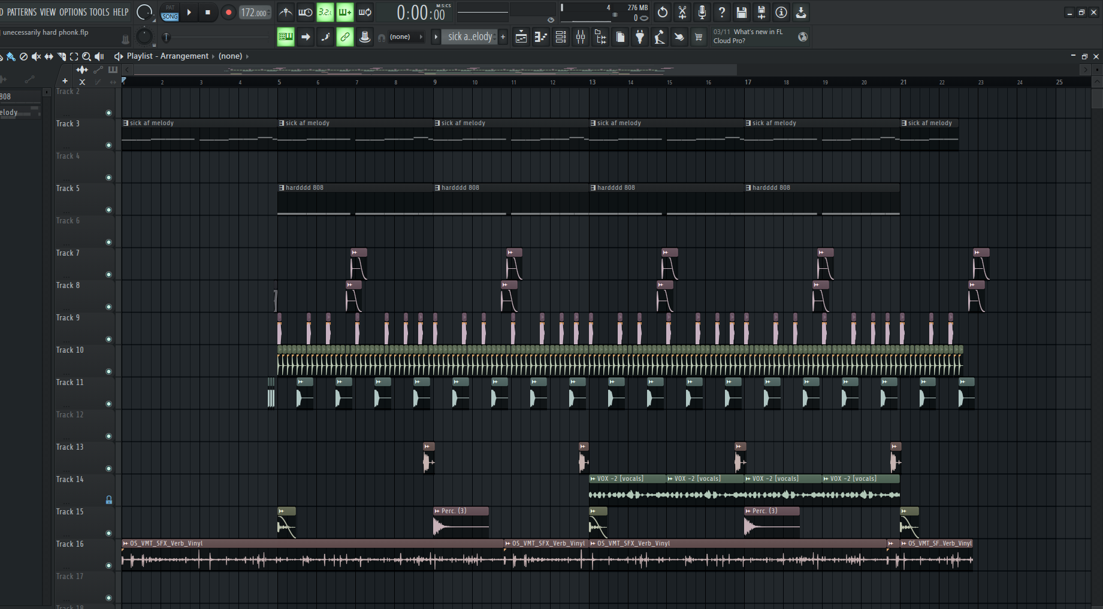Screen dimensions: 1103x609
Task: Select the Zoom tool in playlist toolbar
Action: (x=86, y=56)
